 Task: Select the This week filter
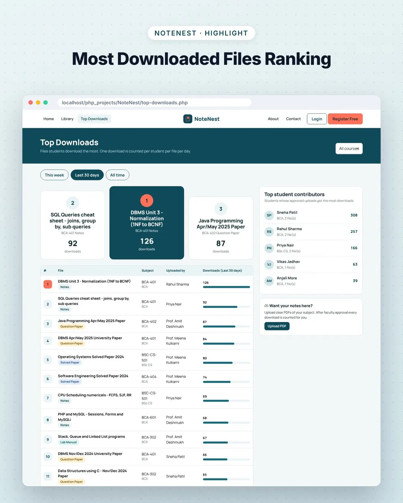click(54, 175)
